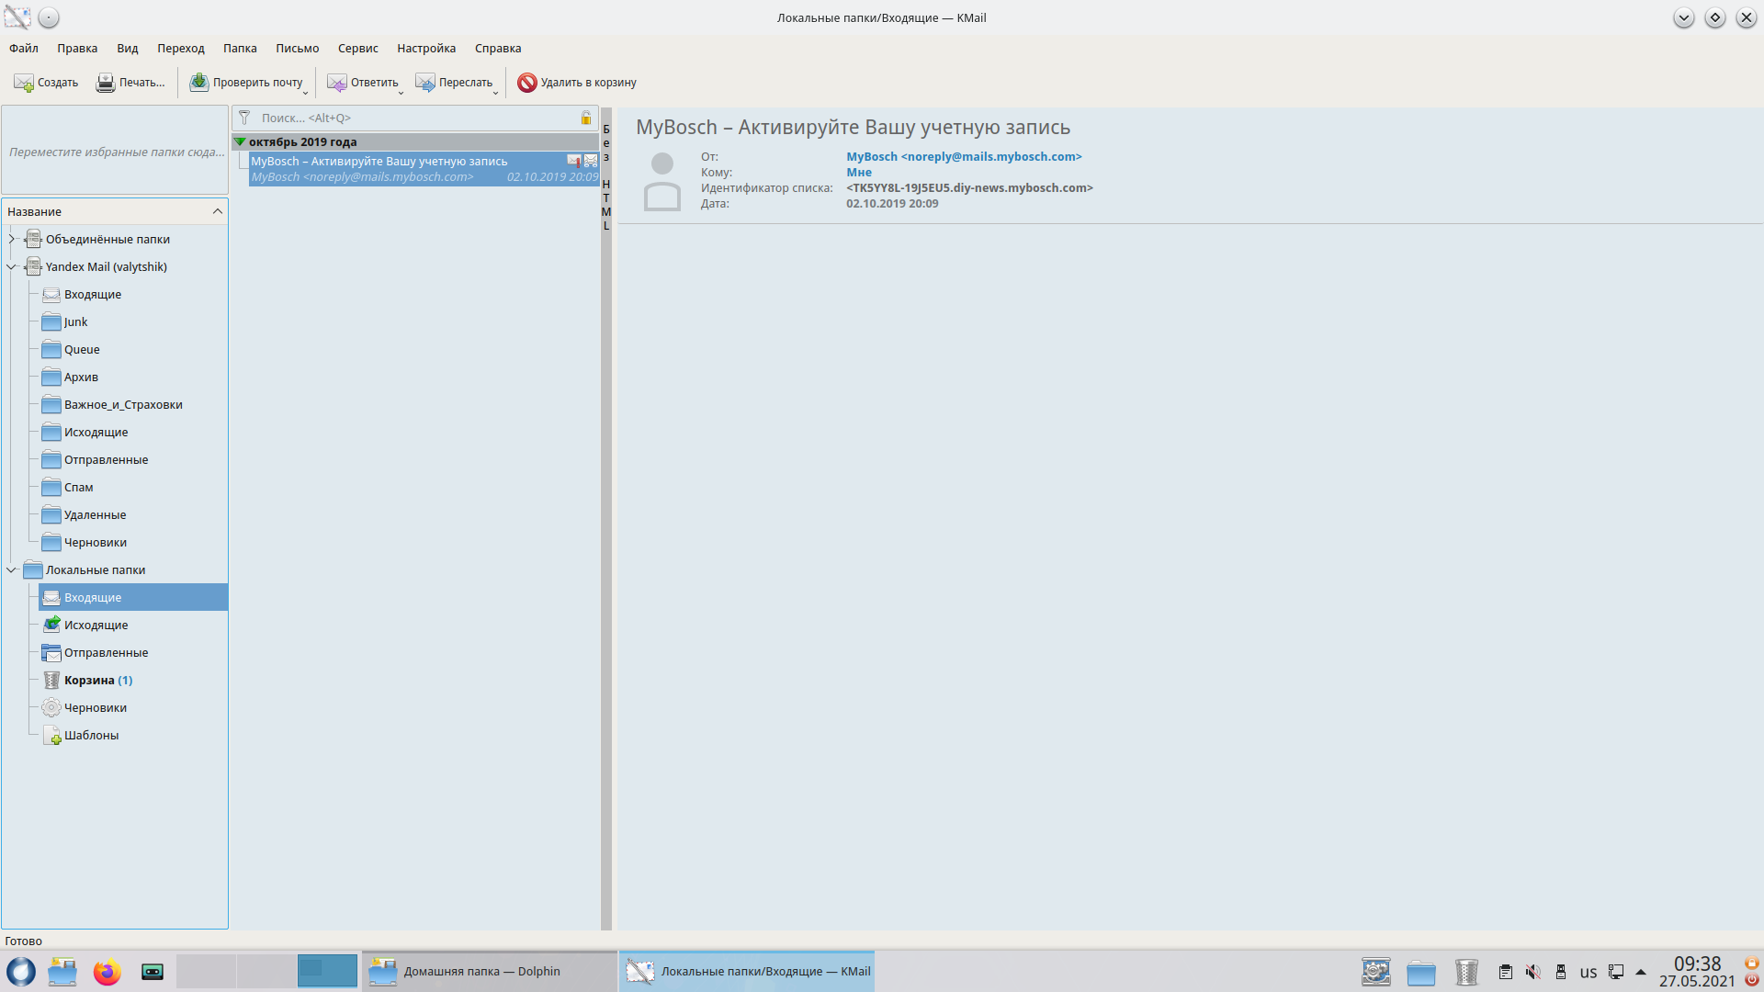This screenshot has width=1764, height=992.
Task: Expand the Объединённые папки tree node
Action: click(12, 240)
